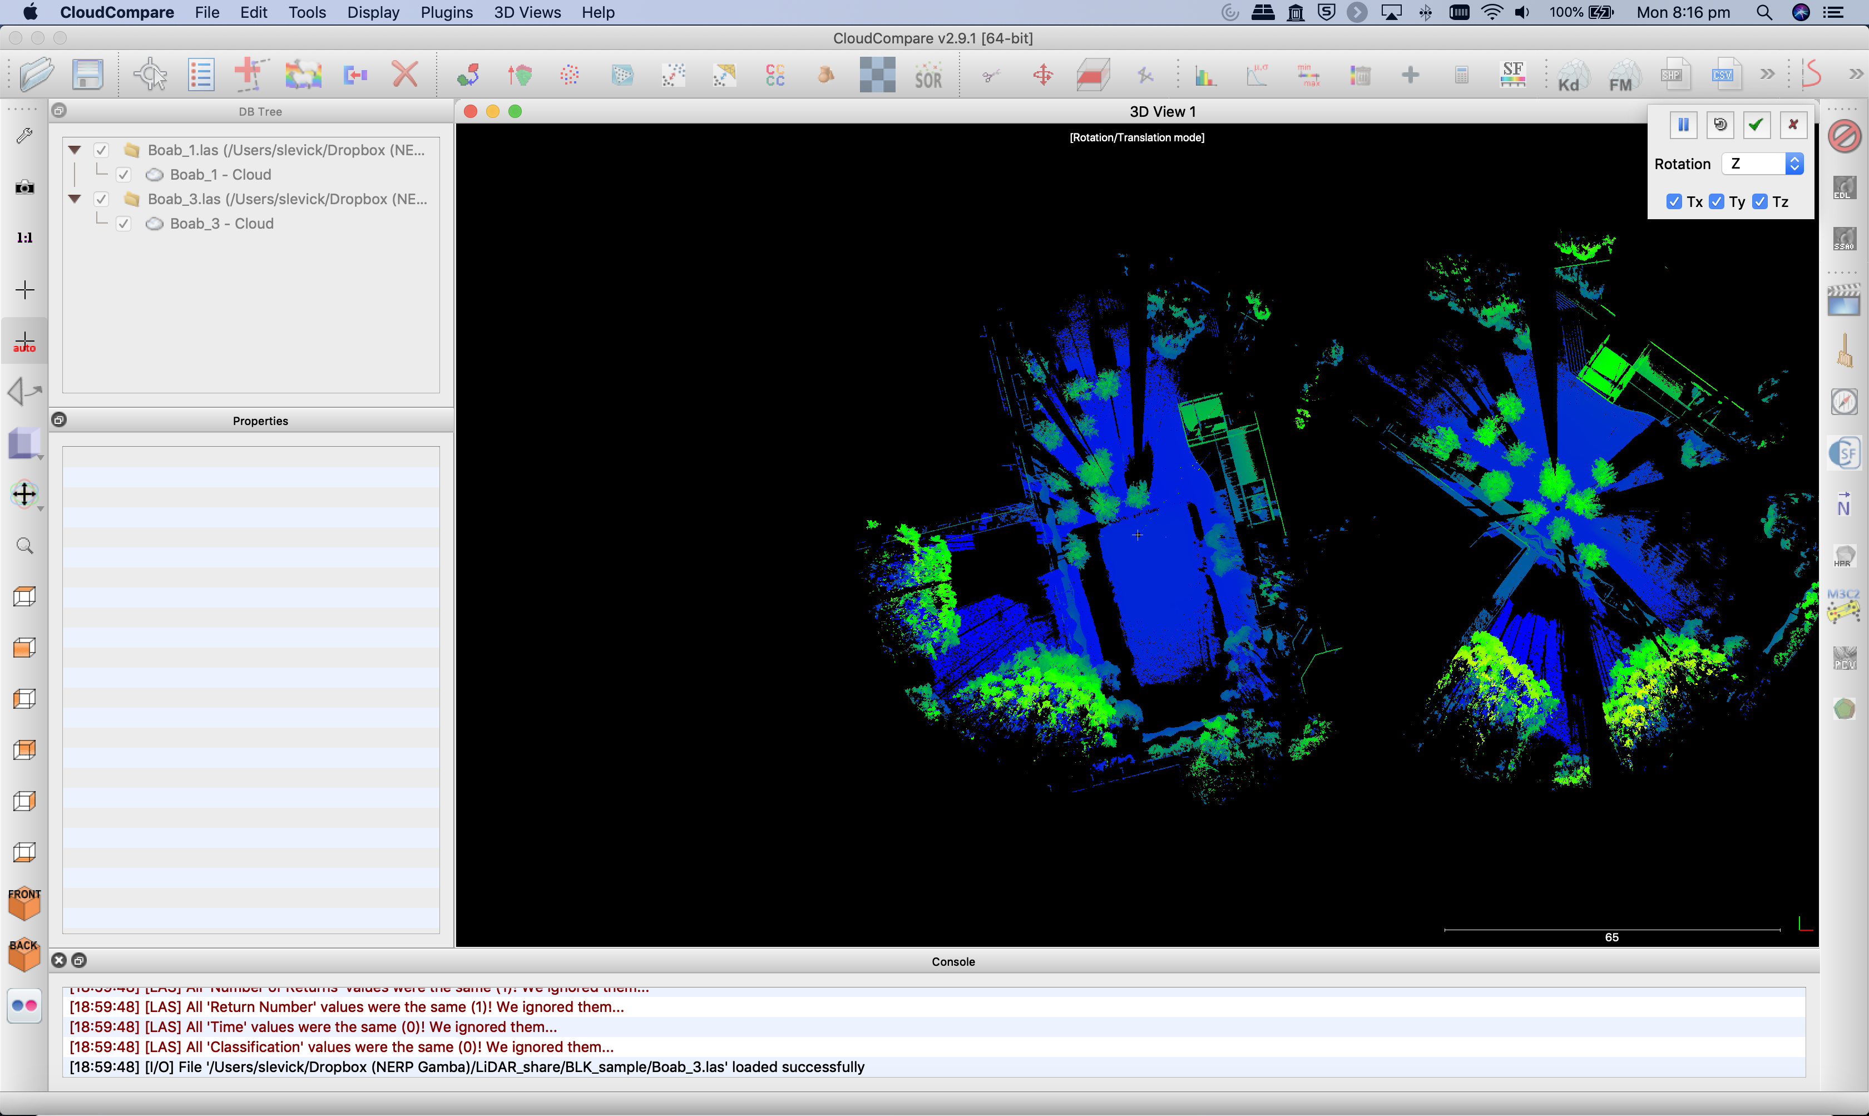
Task: Click the magnifier zoom icon in left sidebar
Action: 25,545
